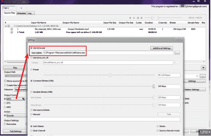
Task: Select the file_example_WAV_1MG.wav entry
Action: coord(48,29)
